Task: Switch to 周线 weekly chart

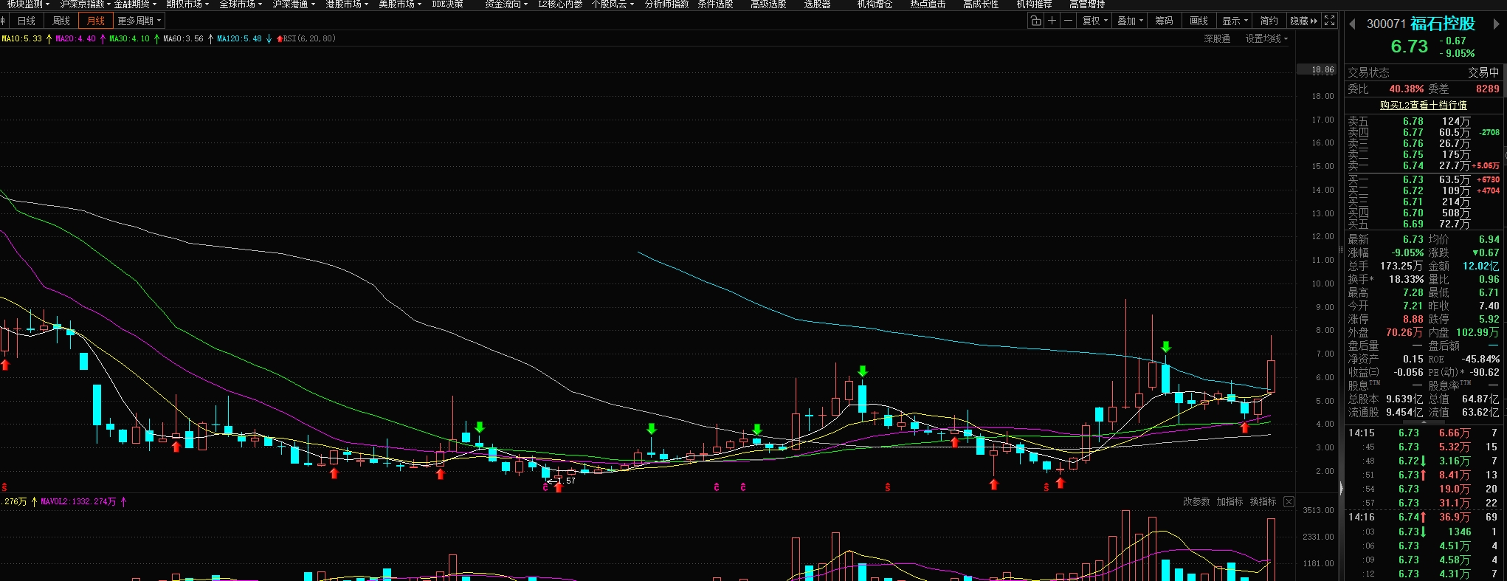Action: pos(61,21)
